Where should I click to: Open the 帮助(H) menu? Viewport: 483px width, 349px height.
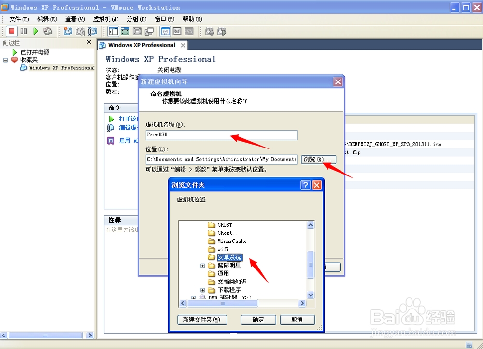click(x=192, y=19)
